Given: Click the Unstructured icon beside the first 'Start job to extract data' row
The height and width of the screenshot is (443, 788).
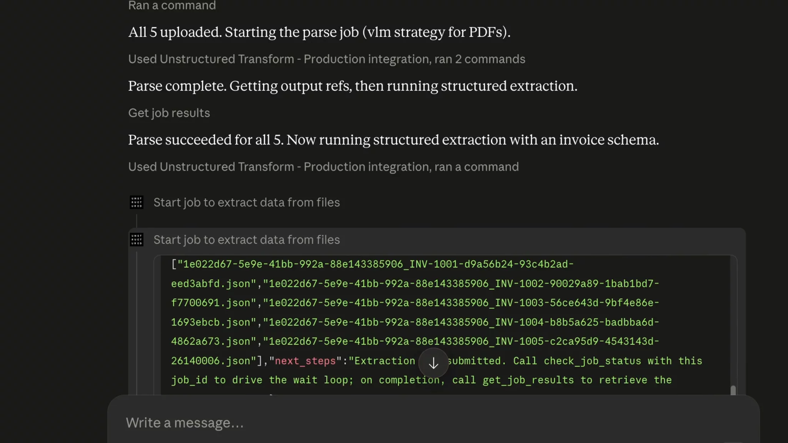Looking at the screenshot, I should click(137, 202).
